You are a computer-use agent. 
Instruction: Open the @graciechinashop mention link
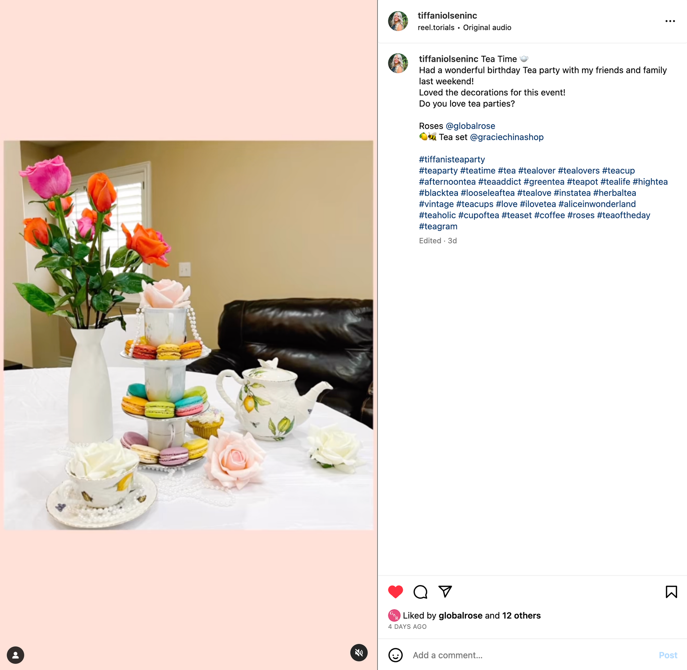coord(507,137)
